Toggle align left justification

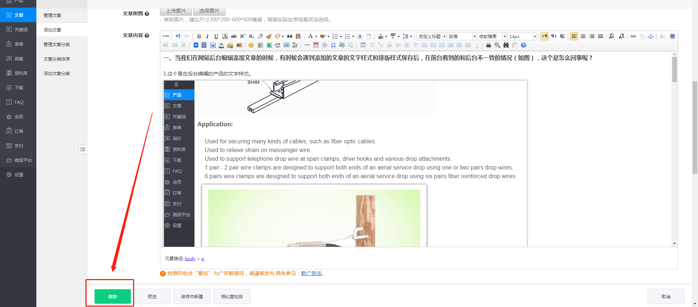pos(574,36)
